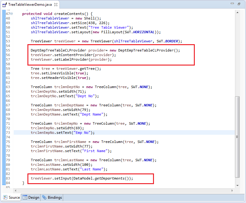The image size is (246, 203).
Task: Click the vertical scrollbar thumb
Action: coord(237,137)
